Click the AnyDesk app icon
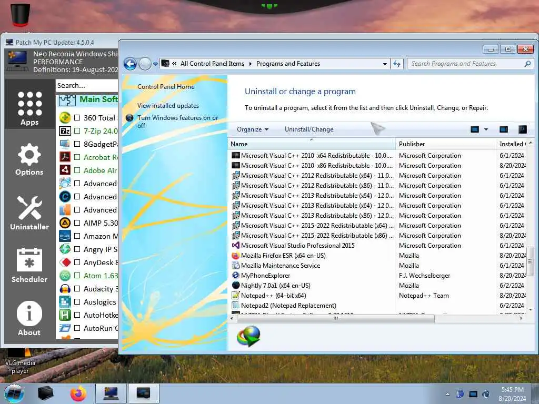 (65, 262)
